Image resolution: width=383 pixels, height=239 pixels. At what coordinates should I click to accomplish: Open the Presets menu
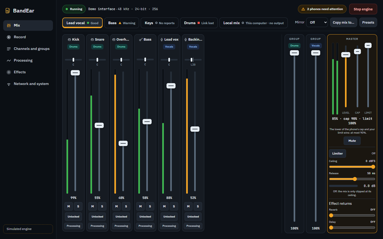368,23
